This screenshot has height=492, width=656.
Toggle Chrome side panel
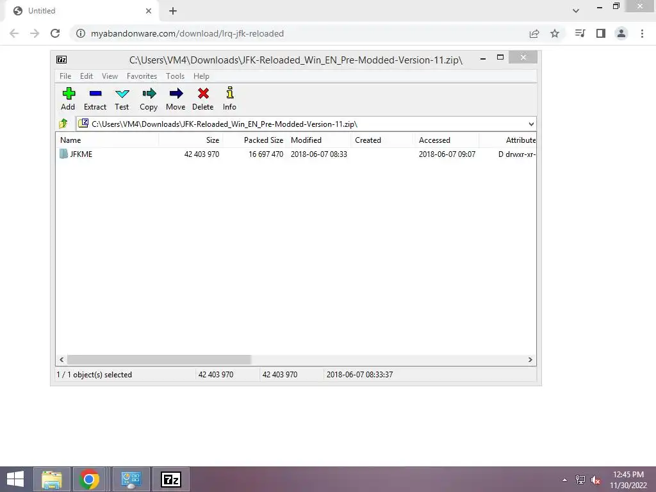601,33
